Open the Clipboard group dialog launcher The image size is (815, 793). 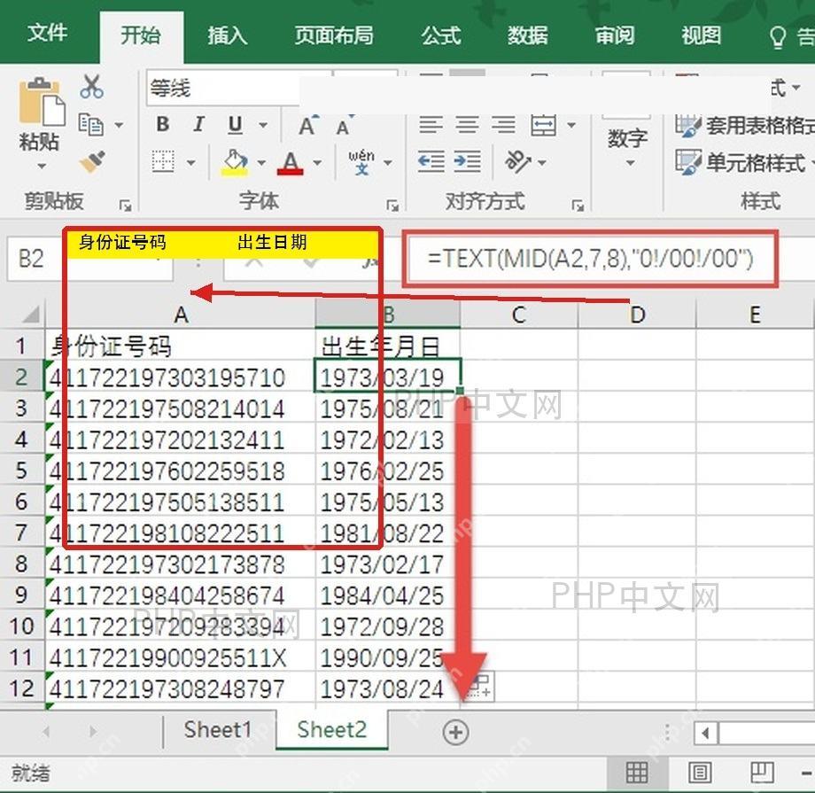point(125,206)
